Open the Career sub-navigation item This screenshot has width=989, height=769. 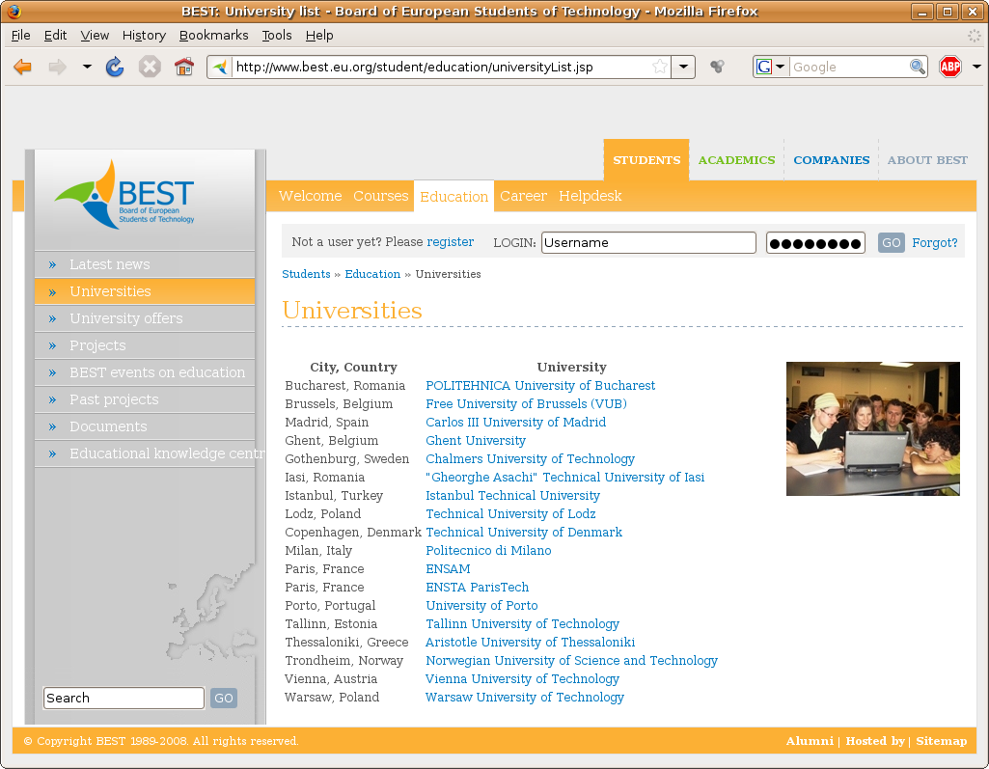523,196
